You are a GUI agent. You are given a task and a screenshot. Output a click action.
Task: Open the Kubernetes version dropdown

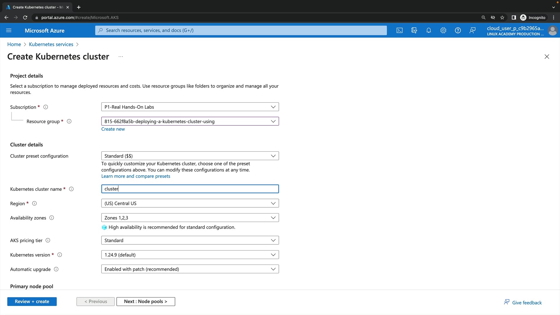(190, 255)
